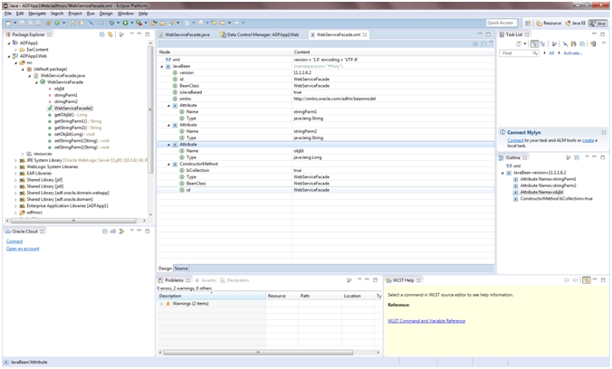Click the Open Perspective icon
Image resolution: width=612 pixels, height=369 pixels.
528,23
